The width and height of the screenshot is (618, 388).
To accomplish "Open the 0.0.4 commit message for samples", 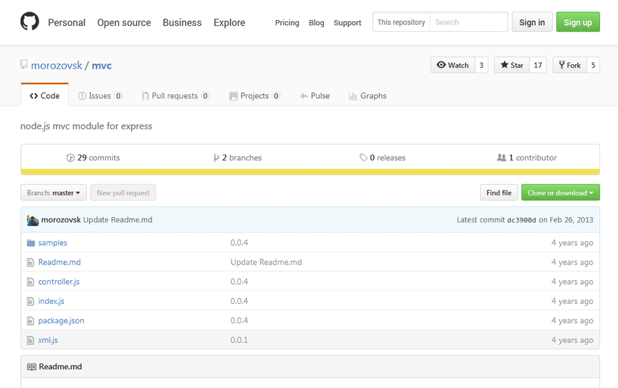I will point(239,242).
